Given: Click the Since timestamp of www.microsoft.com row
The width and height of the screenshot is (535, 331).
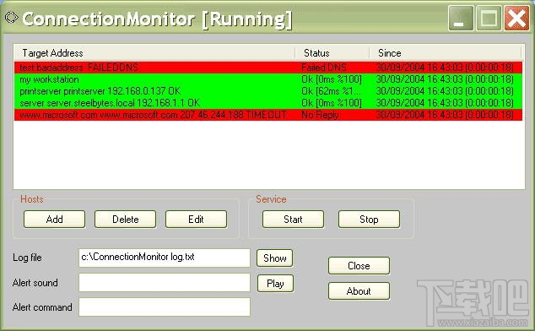Looking at the screenshot, I should point(445,115).
